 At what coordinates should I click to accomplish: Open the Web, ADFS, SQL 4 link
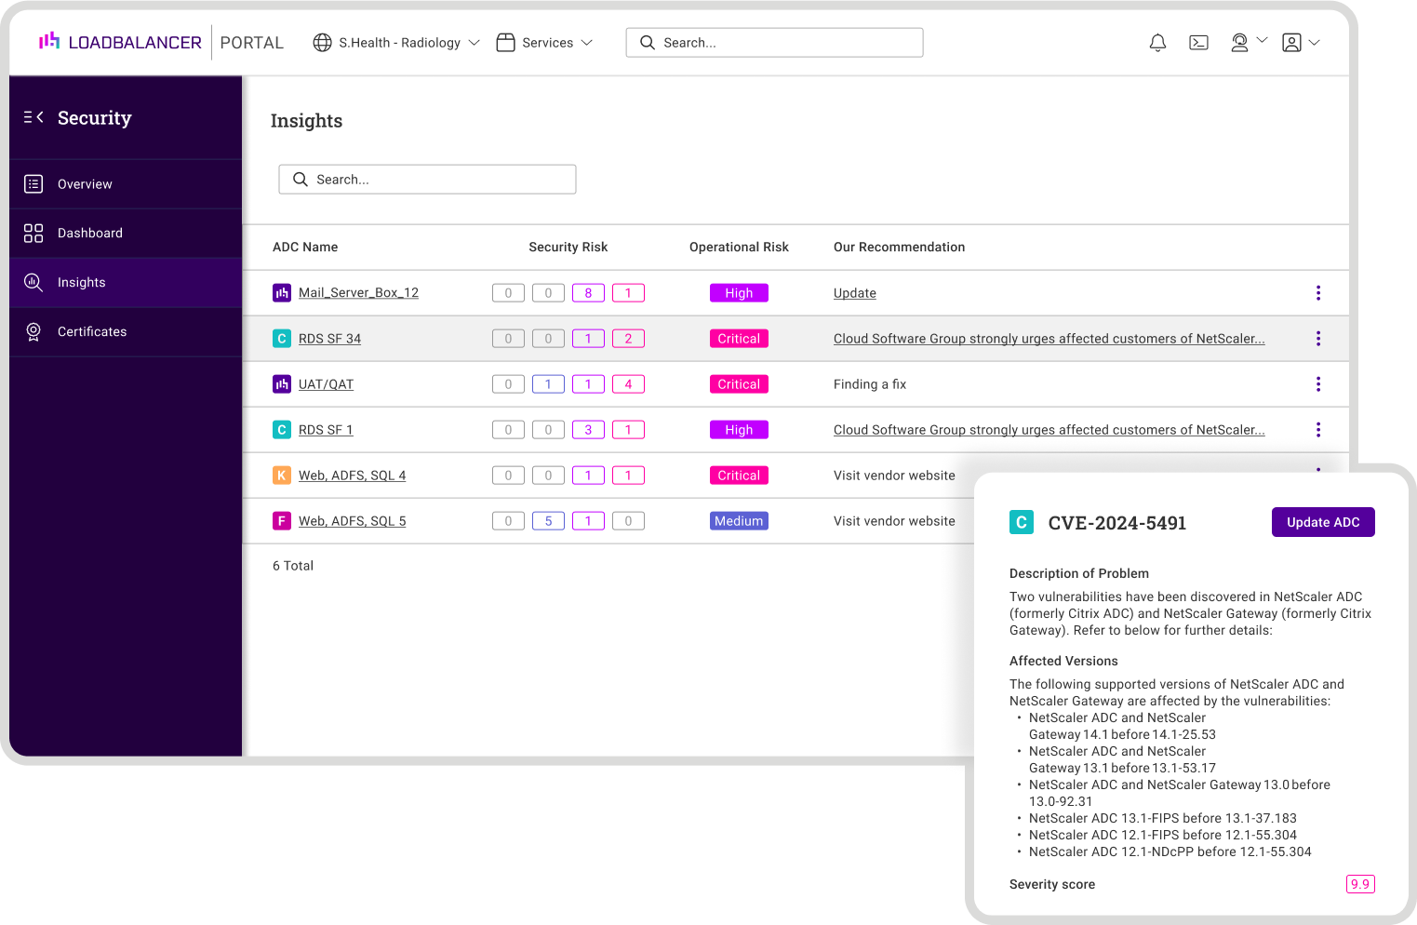[x=352, y=476]
